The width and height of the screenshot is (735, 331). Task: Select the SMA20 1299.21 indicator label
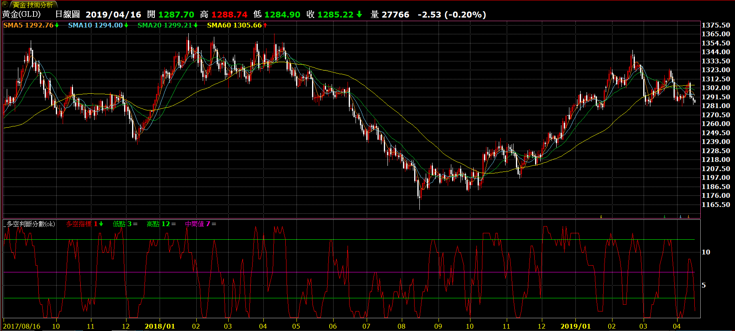point(164,25)
